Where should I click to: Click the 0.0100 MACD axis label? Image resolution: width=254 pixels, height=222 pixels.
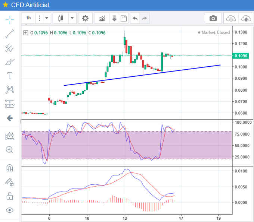click(241, 171)
